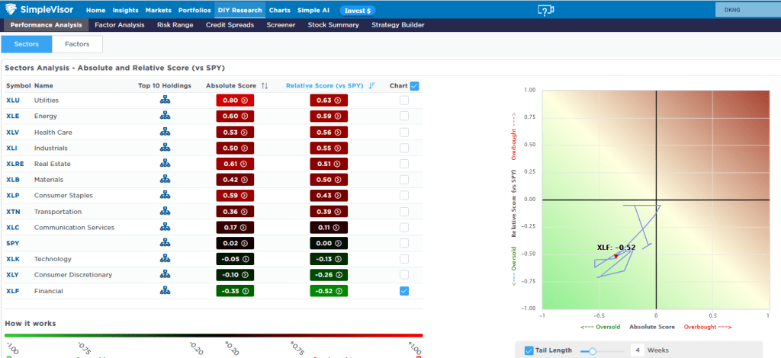Open the XLV symbol link

[13, 132]
